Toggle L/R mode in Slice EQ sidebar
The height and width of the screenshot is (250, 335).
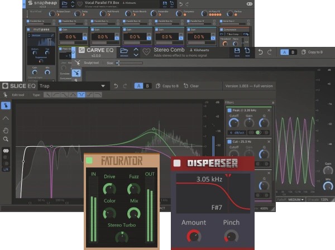pos(6,170)
